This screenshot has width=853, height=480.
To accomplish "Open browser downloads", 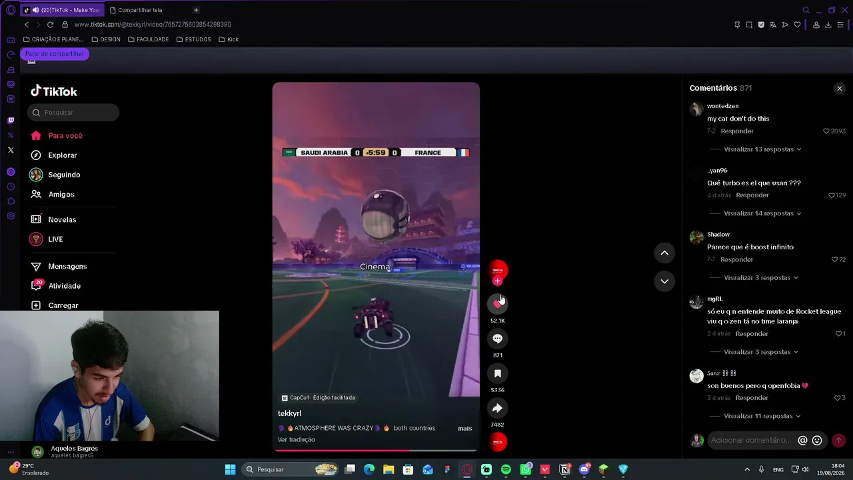I will point(828,25).
